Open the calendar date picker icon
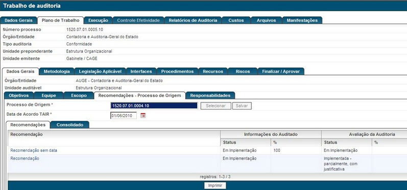Viewport: 407px width, 190px height. [x=143, y=116]
